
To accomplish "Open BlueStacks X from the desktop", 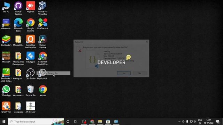I will 43,24.
